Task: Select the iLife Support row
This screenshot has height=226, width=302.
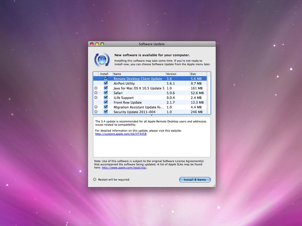Action: click(x=150, y=98)
